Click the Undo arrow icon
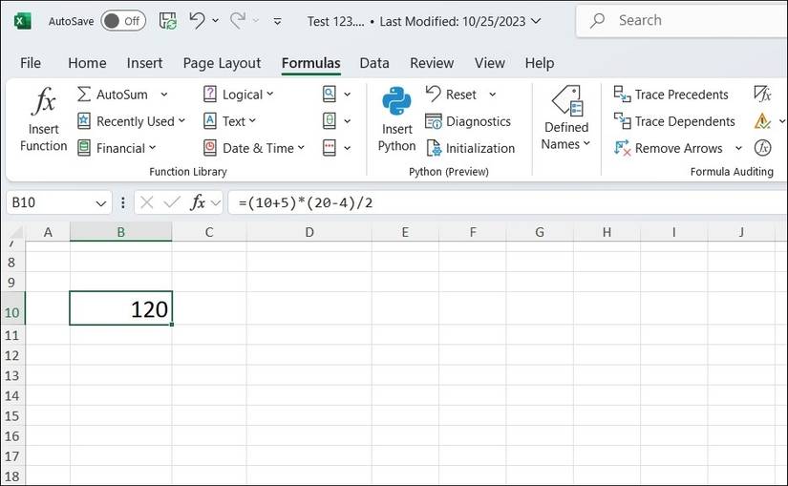 point(197,21)
